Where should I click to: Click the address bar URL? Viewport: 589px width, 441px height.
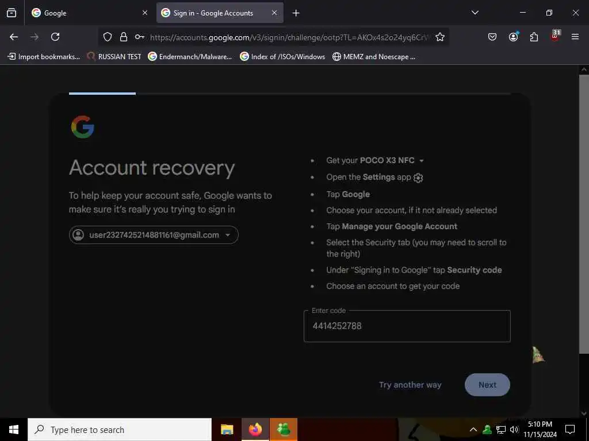pyautogui.click(x=289, y=37)
